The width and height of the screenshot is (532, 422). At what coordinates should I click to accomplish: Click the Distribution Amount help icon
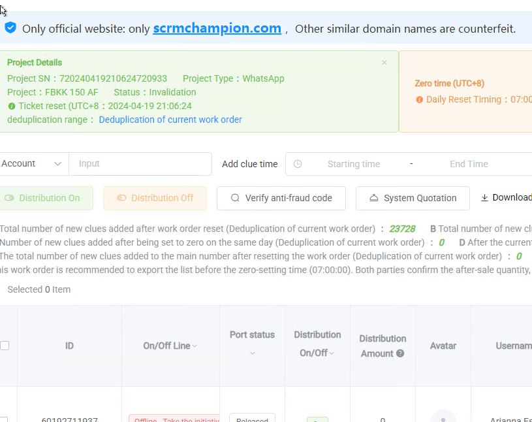[x=400, y=353]
